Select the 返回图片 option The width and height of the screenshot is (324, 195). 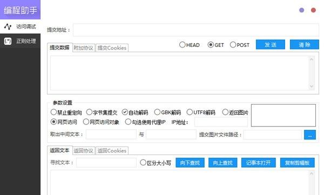click(x=235, y=113)
